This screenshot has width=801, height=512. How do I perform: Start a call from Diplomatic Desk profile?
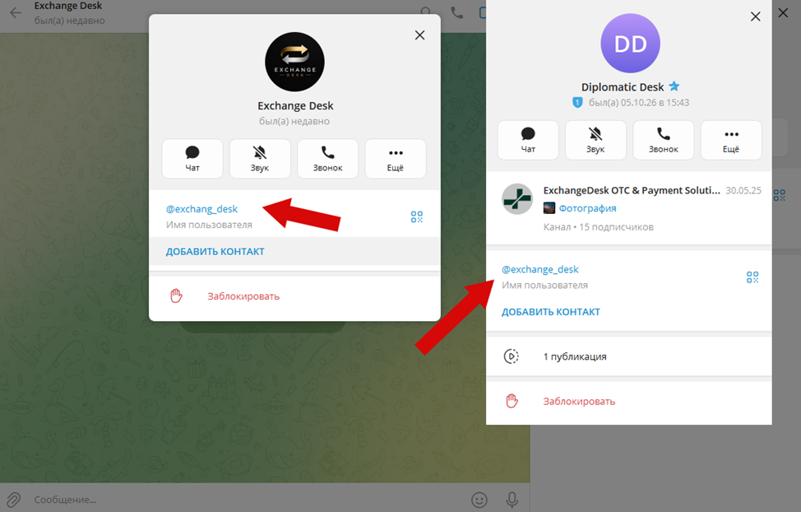(664, 140)
